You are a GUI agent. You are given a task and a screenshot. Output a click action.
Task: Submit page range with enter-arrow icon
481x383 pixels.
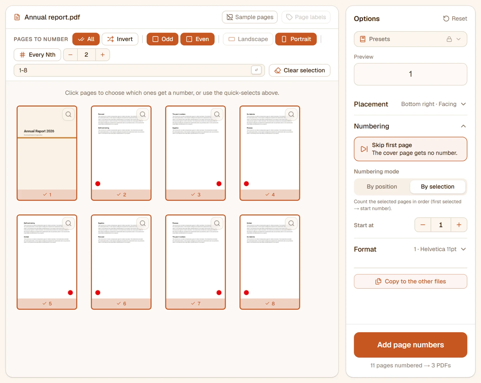[x=256, y=70]
